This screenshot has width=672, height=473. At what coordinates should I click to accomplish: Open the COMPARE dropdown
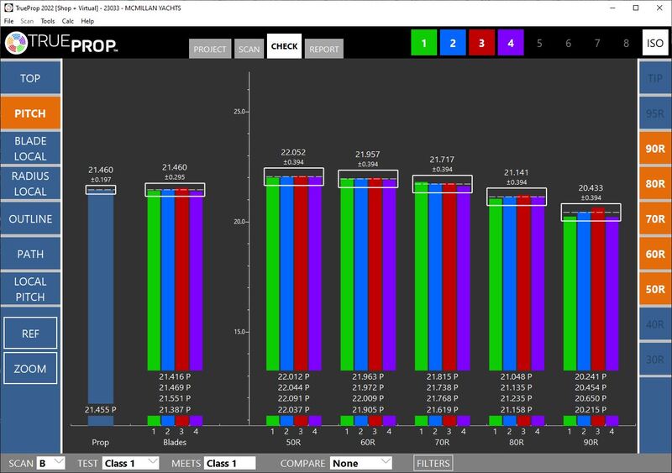(360, 463)
